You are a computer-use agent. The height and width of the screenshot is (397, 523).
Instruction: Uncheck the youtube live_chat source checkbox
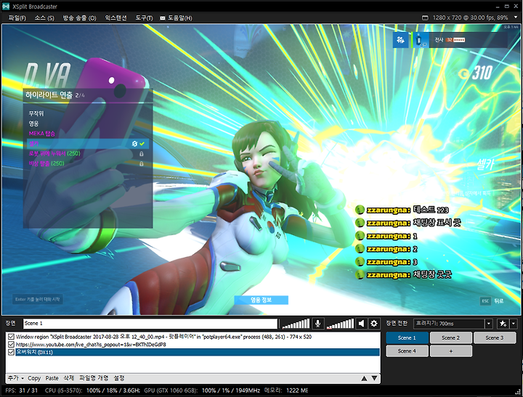click(11, 344)
